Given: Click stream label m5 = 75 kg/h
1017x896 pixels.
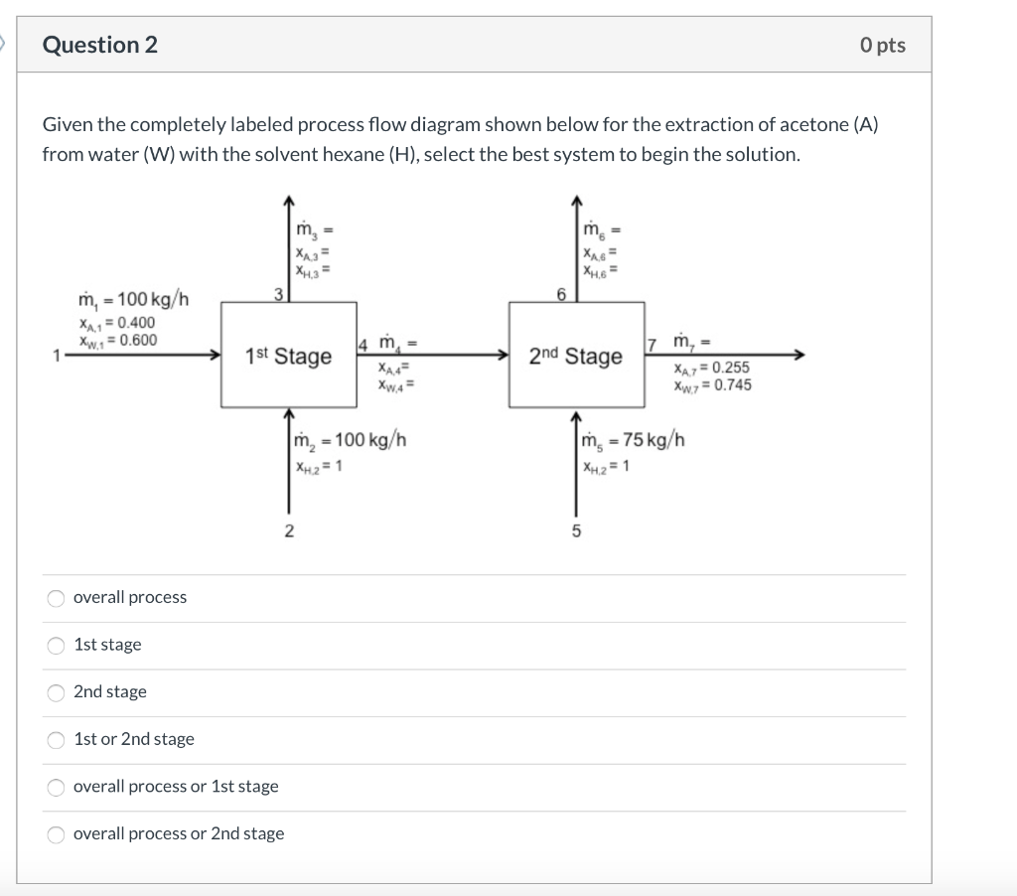Looking at the screenshot, I should 633,442.
